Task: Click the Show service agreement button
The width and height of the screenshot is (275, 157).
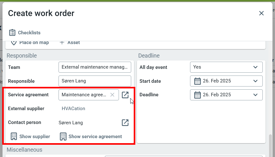Action: [x=91, y=137]
